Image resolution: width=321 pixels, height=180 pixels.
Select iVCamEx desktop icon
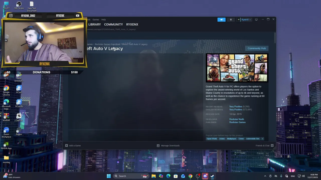point(19,103)
